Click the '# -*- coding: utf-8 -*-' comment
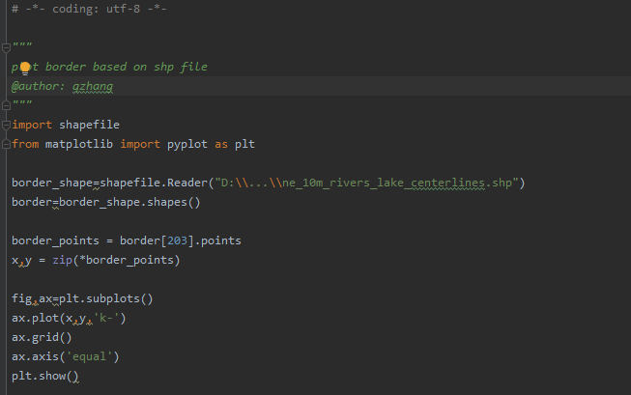631x395 pixels. click(x=89, y=9)
